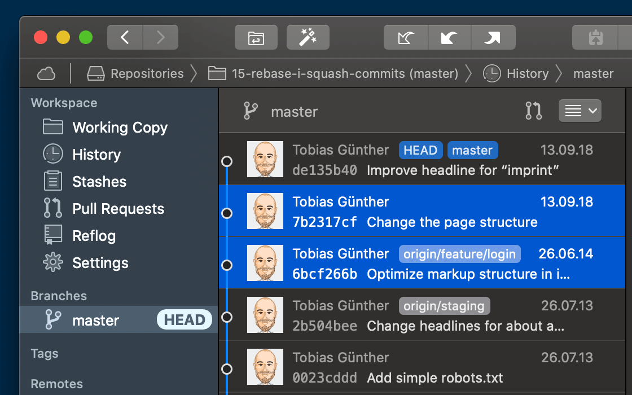Image resolution: width=632 pixels, height=395 pixels.
Task: Click the compare arrows icon near the view selector
Action: [x=533, y=111]
